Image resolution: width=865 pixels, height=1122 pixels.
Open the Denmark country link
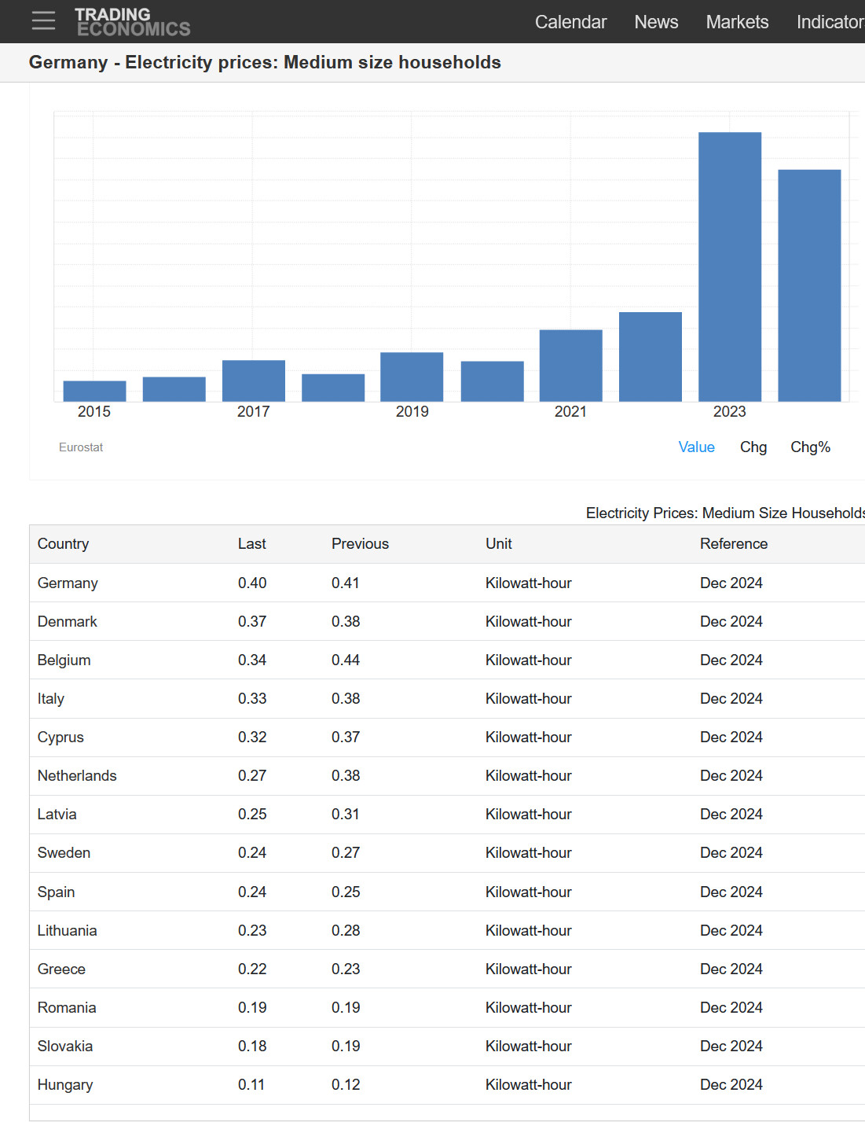(x=68, y=621)
